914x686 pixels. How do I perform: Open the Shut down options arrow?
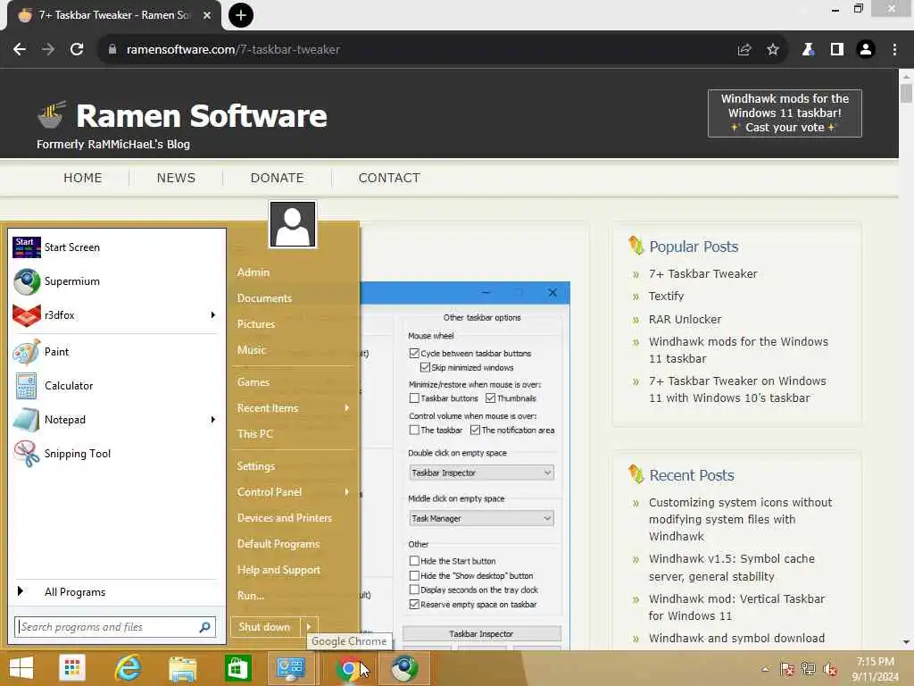pyautogui.click(x=310, y=627)
